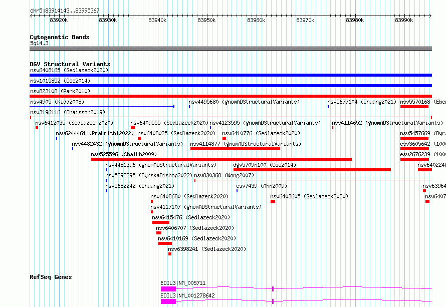Click the 83980k ruler position
This screenshot has height=307, width=446.
pos(355,20)
